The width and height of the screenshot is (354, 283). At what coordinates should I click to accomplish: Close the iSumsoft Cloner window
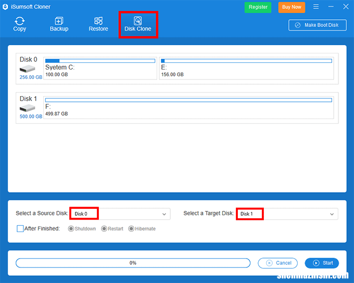coord(346,7)
